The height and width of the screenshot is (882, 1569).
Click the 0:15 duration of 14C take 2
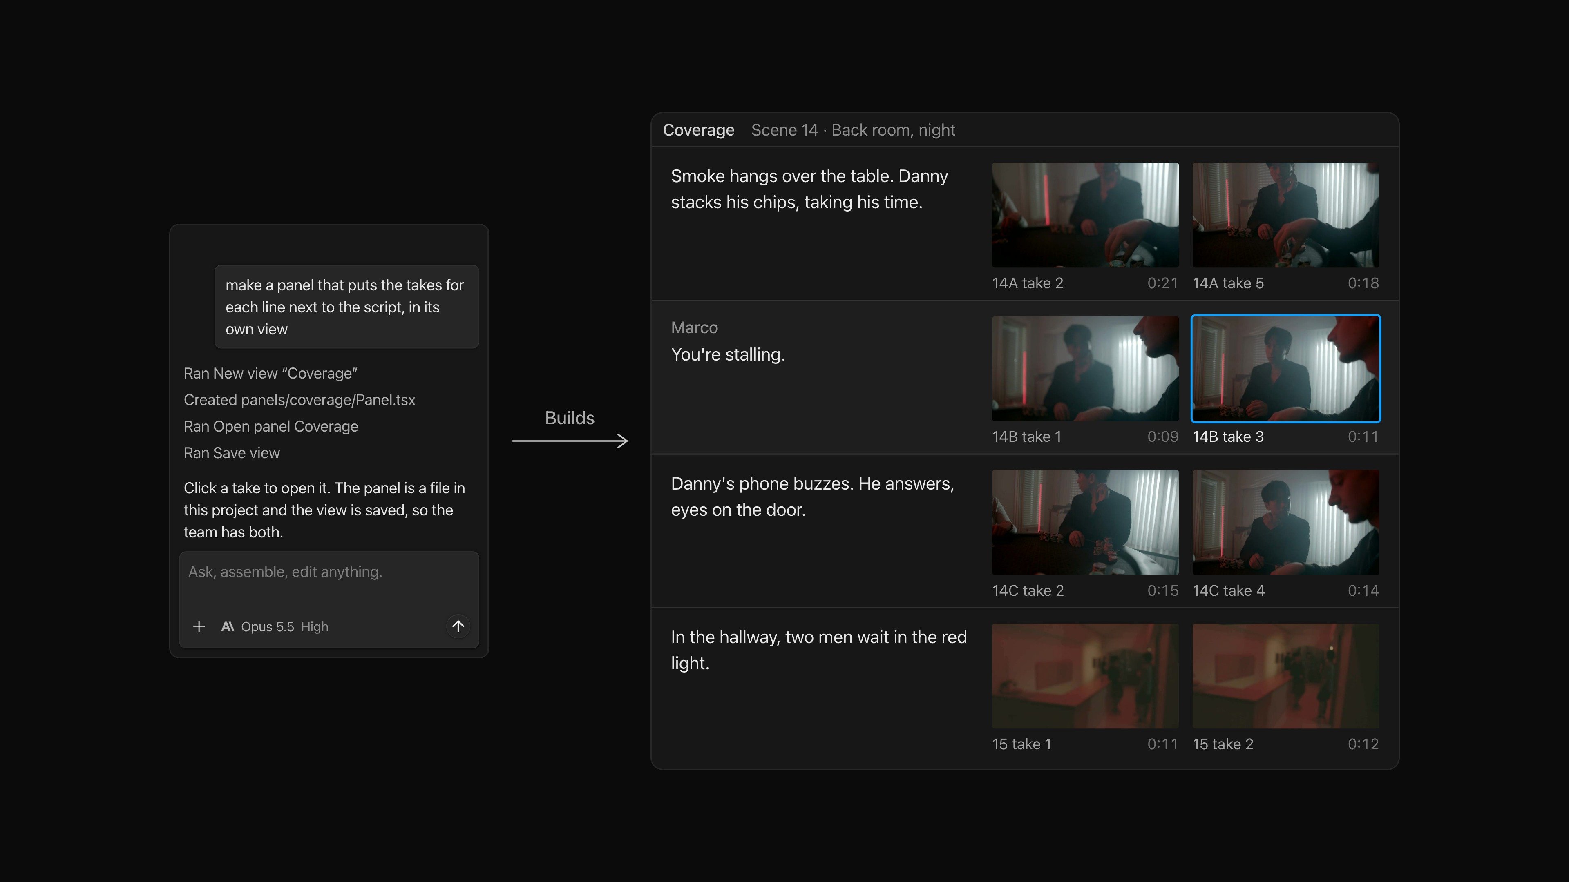[1163, 590]
